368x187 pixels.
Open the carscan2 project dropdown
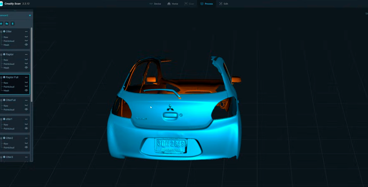[30, 15]
